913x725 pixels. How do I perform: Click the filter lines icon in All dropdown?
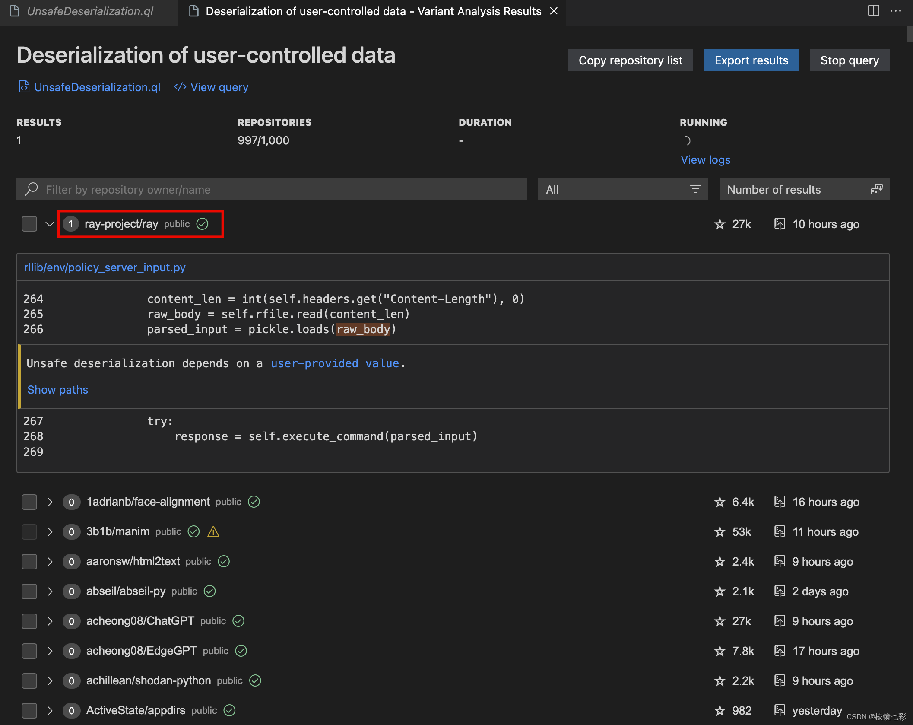[x=695, y=189]
